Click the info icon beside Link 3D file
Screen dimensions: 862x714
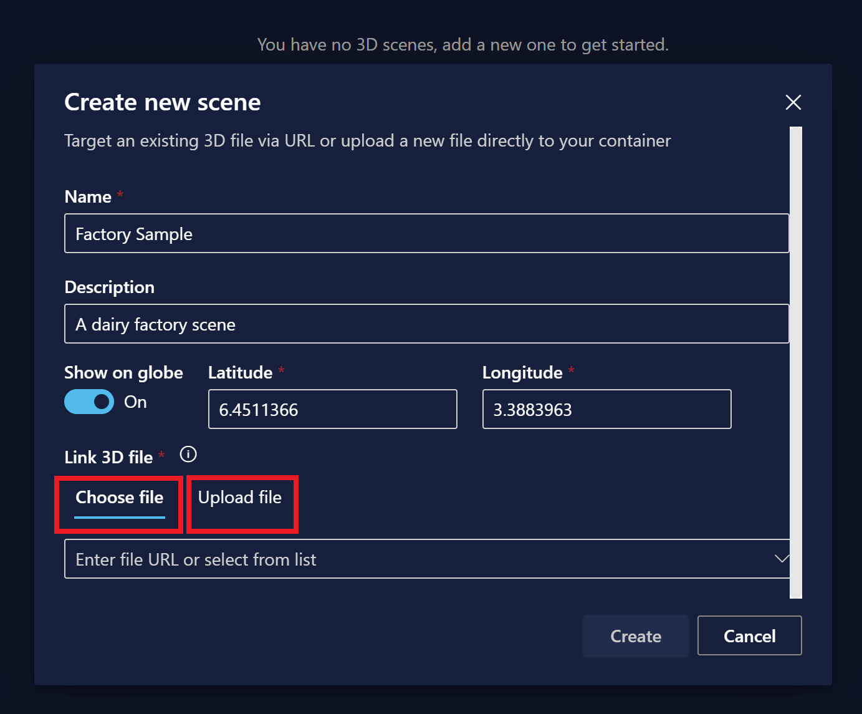[x=188, y=455]
